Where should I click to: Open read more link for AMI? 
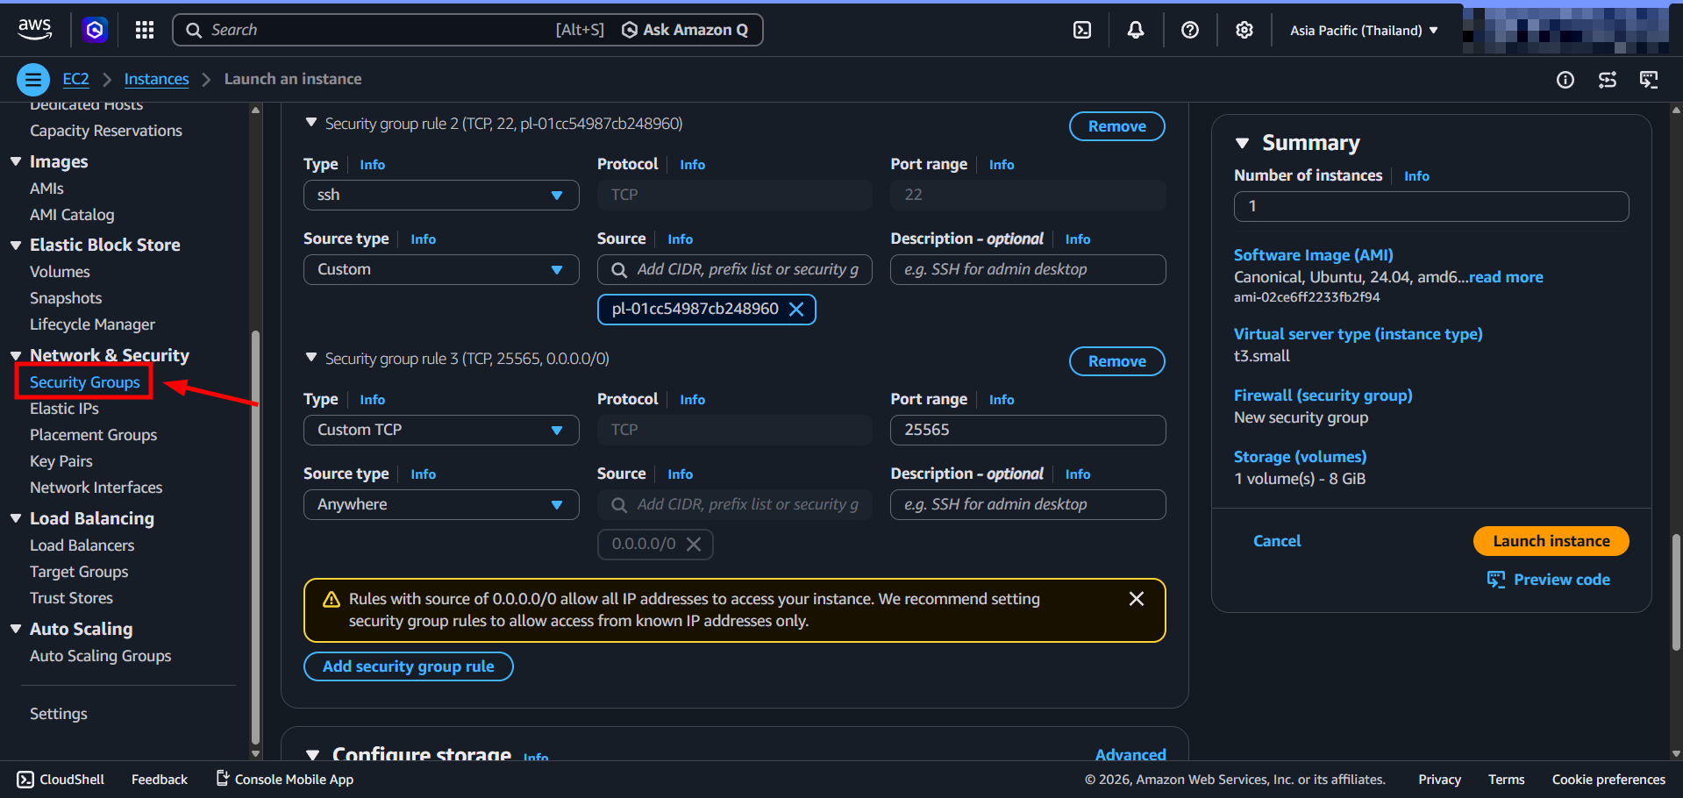pyautogui.click(x=1506, y=277)
